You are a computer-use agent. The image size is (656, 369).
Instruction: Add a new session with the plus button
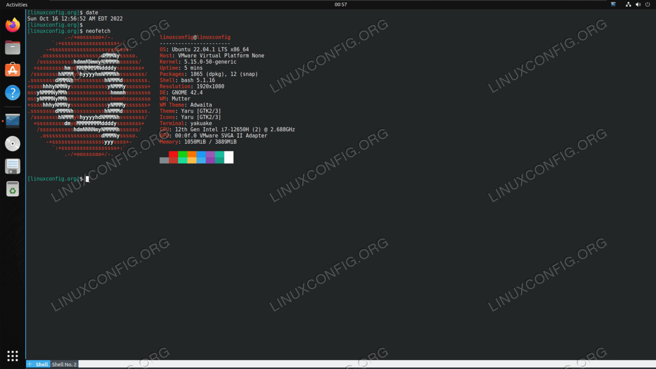(30, 364)
